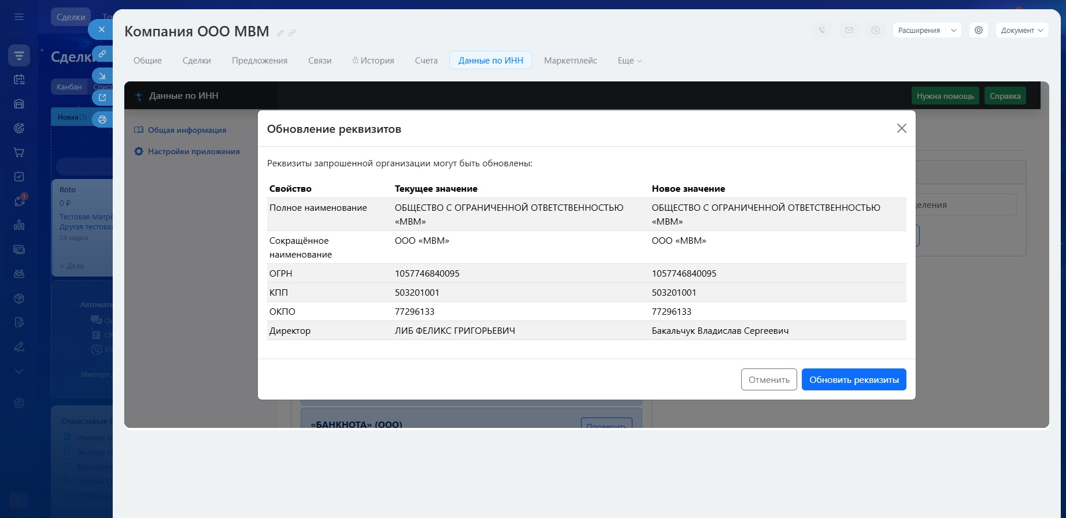Viewport: 1066px width, 518px height.
Task: Open card in new window icon
Action: [102, 98]
